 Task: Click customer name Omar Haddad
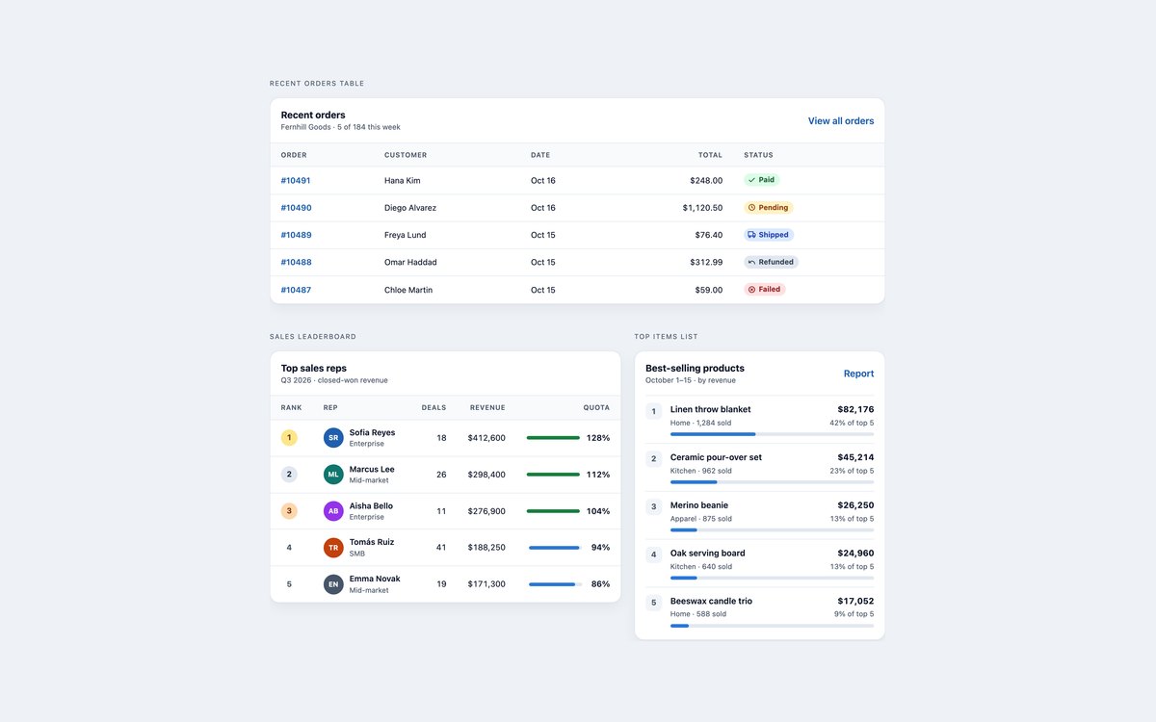coord(410,262)
